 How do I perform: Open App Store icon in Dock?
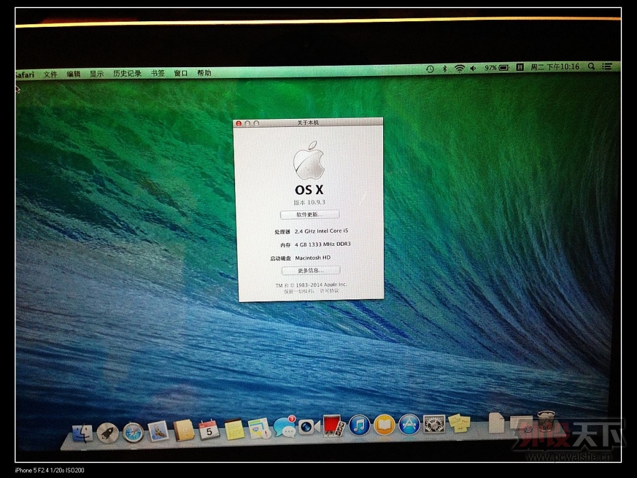pos(409,424)
